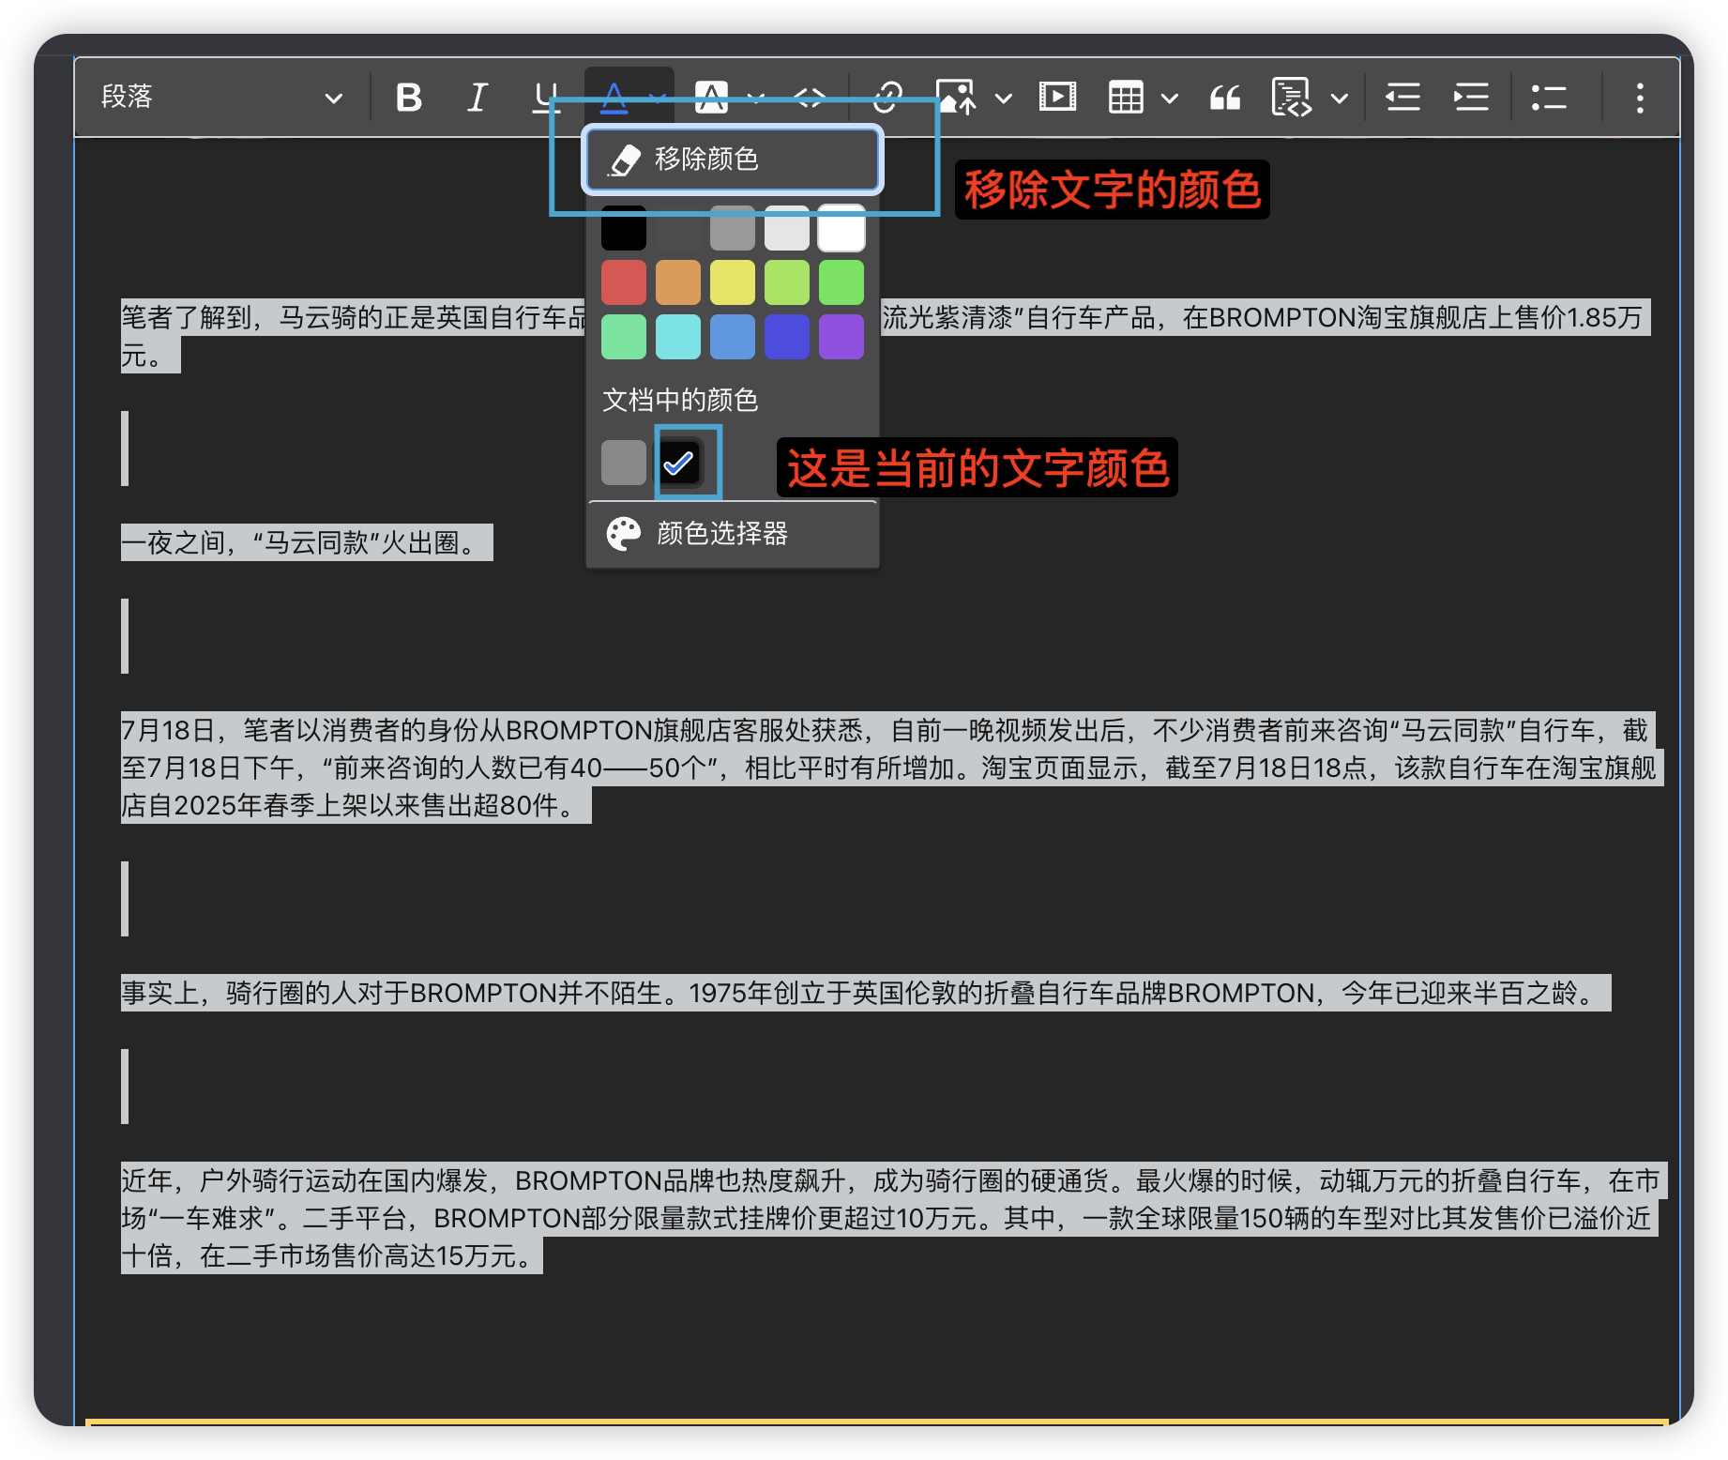Select the light grey color swatch
This screenshot has width=1728, height=1460.
pos(787,228)
